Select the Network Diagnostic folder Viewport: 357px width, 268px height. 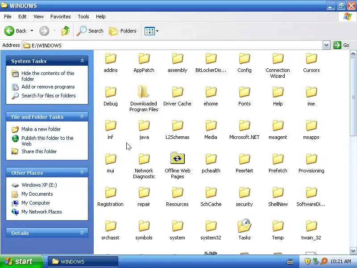(144, 166)
